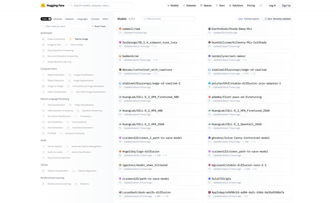This screenshot has width=336, height=203.
Task: Click the Image-to-Text task icon
Action: pyautogui.click(x=43, y=45)
